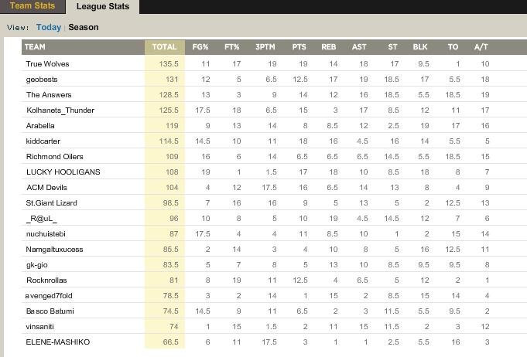This screenshot has height=357, width=527.
Task: Sort by BLK column header
Action: [420, 47]
